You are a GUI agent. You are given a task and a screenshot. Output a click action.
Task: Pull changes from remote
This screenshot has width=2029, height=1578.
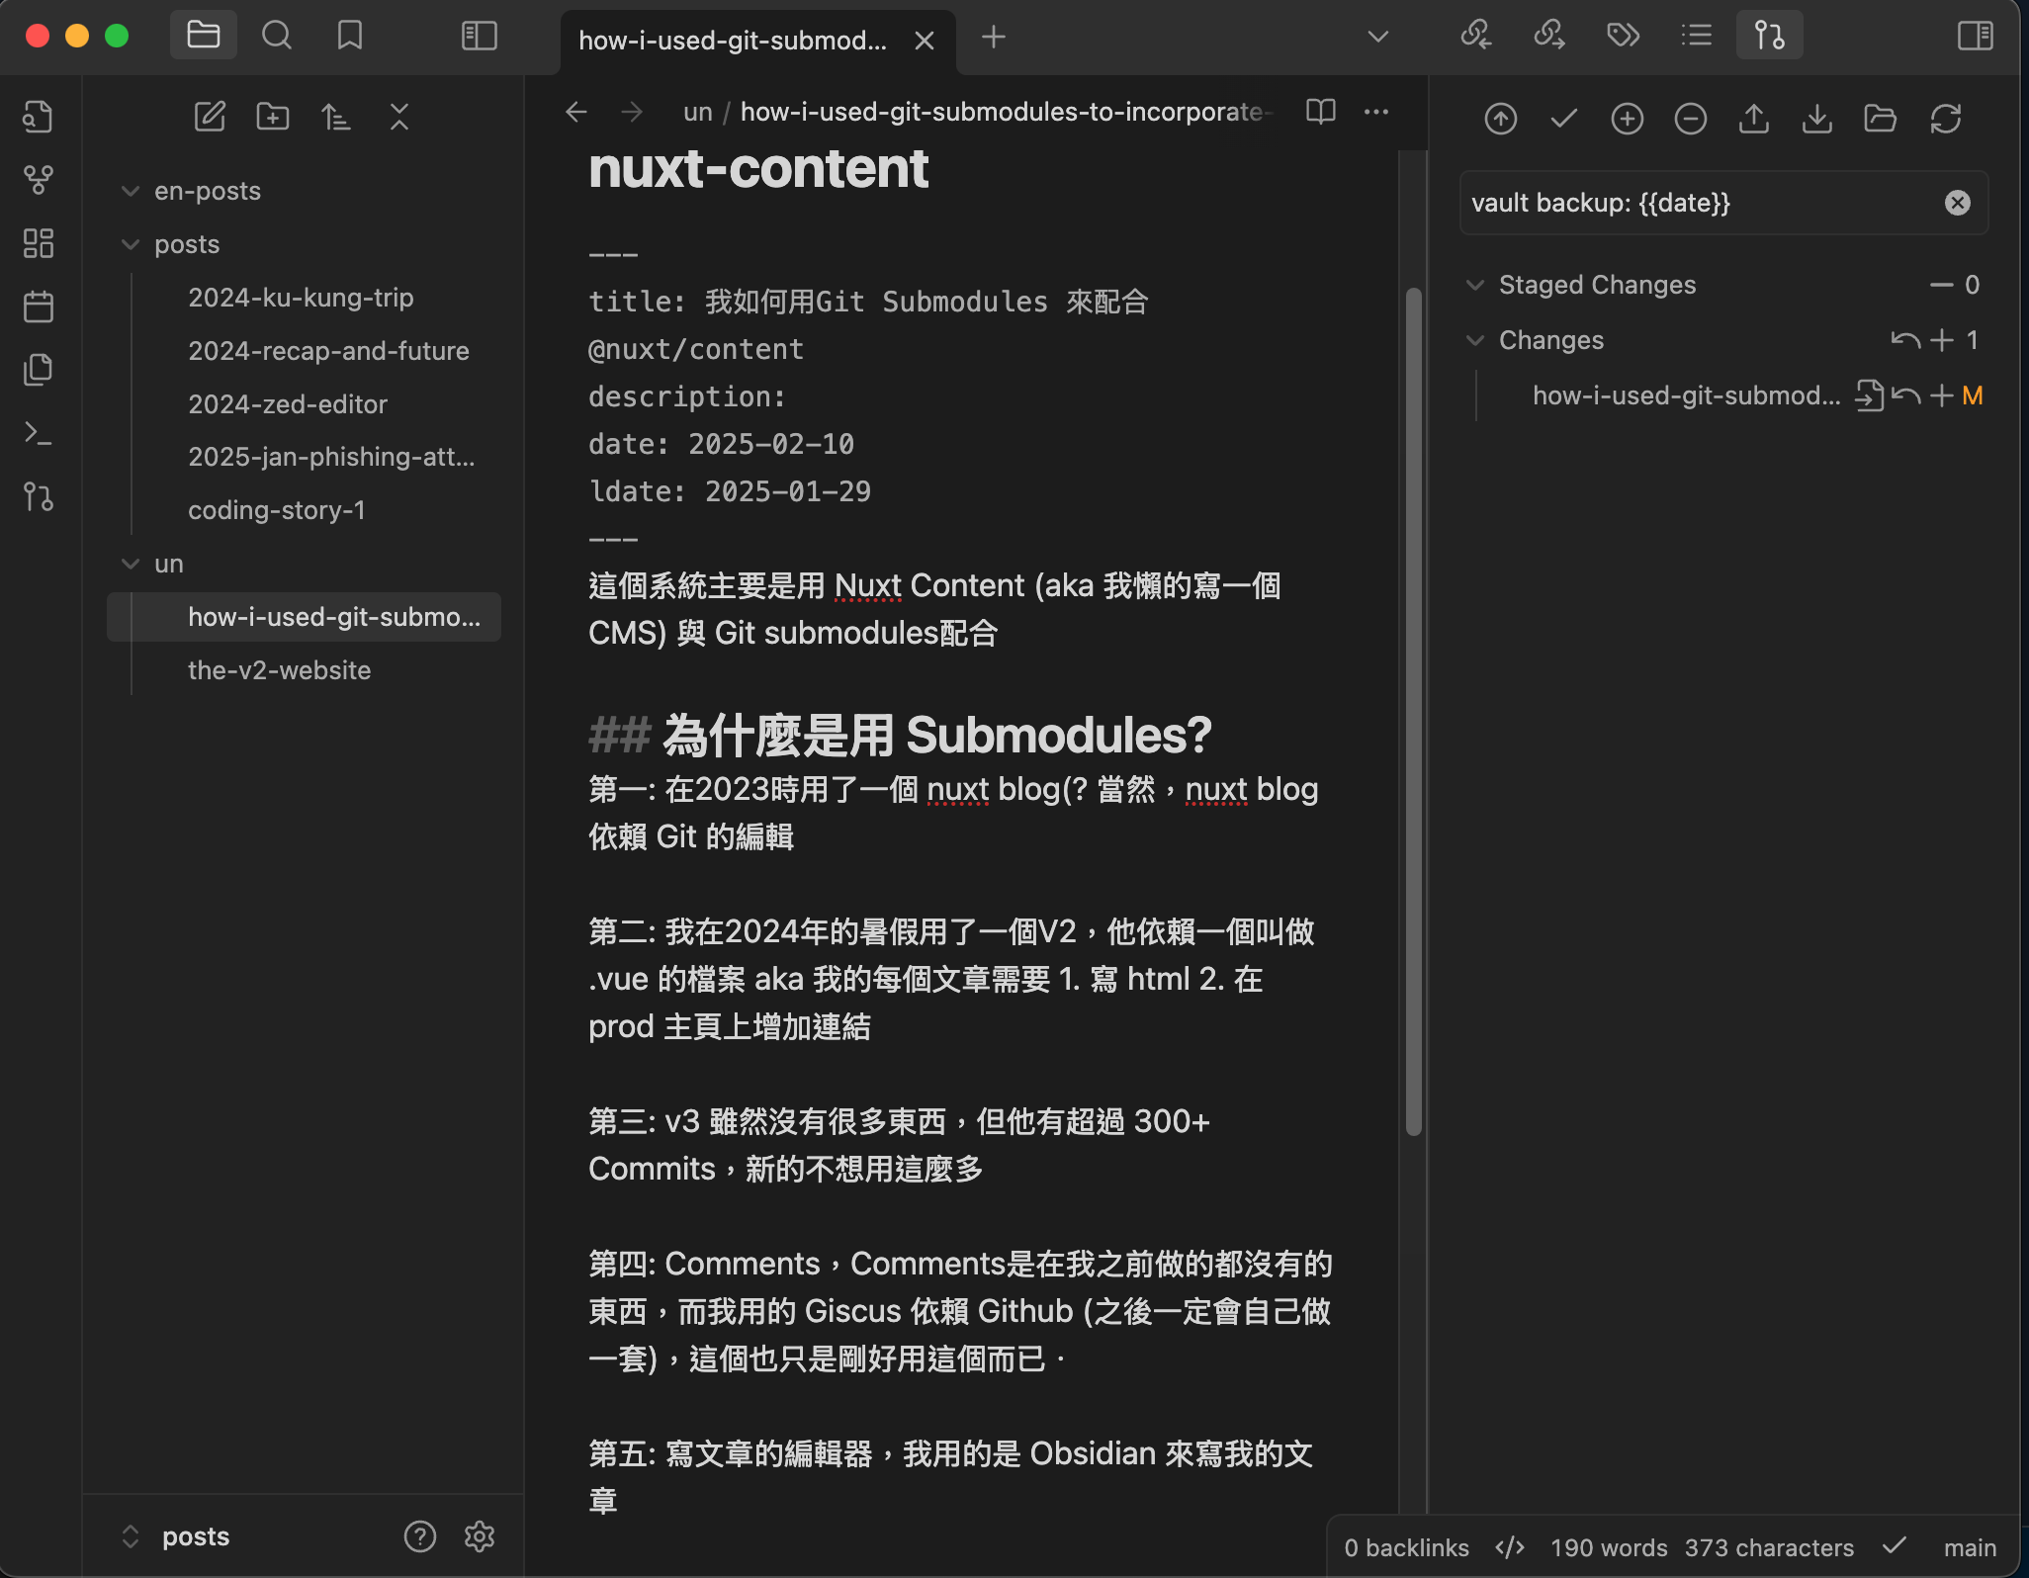pyautogui.click(x=1816, y=119)
